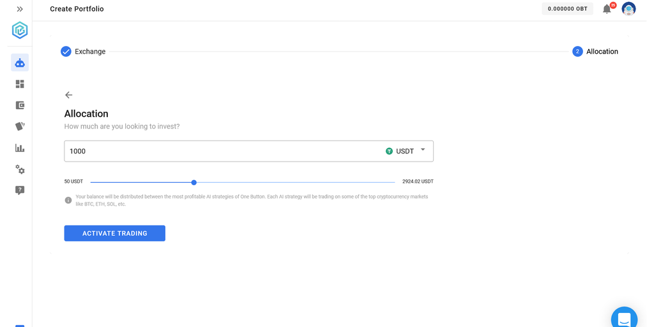Open the USDT currency dropdown
654x327 pixels.
click(407, 151)
